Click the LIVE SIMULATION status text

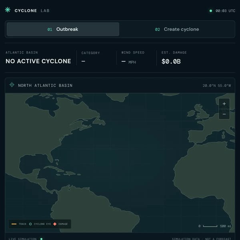point(22,239)
